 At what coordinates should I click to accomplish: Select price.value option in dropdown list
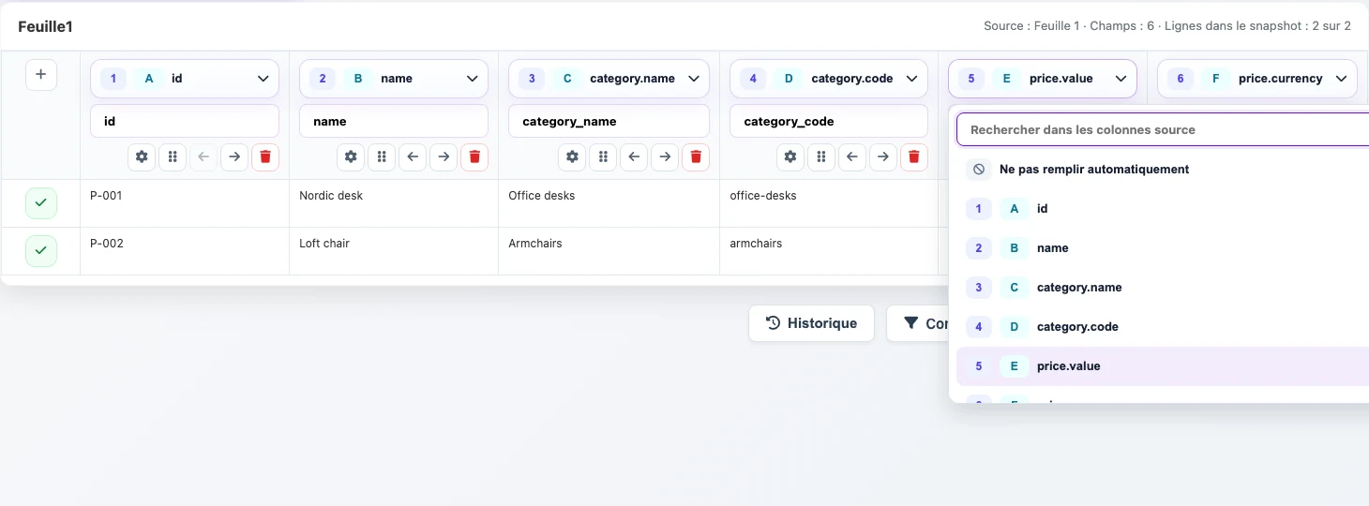coord(1163,366)
